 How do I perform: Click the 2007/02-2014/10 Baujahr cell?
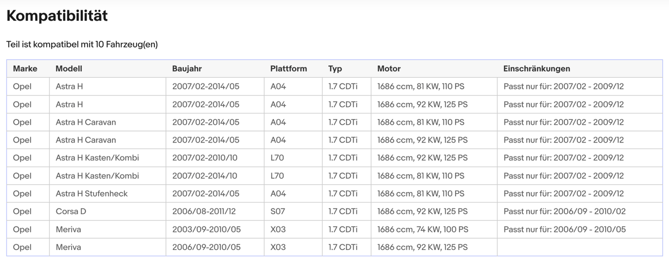pos(205,176)
